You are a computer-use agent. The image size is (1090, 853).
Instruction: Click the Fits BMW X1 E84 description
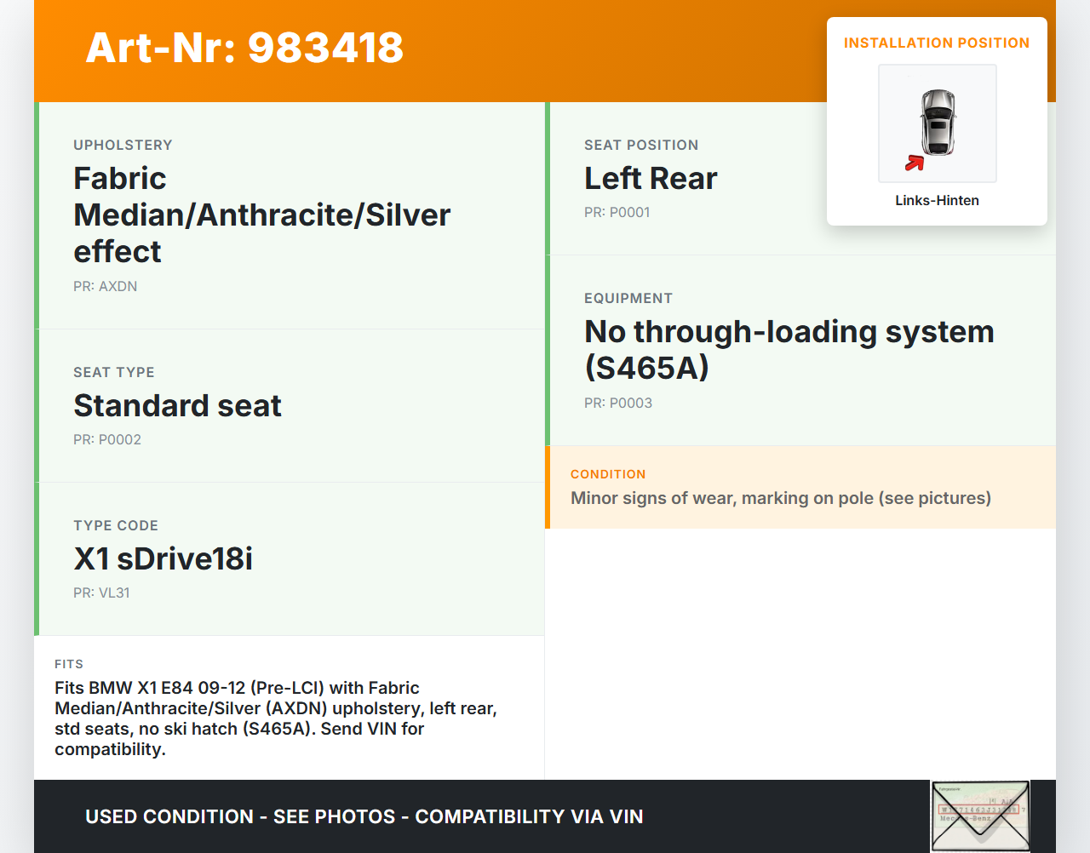coord(275,718)
